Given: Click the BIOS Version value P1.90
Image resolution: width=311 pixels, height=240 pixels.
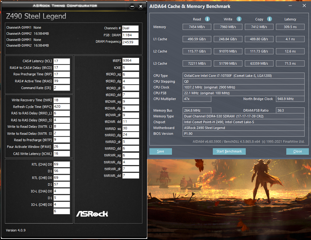Looking at the screenshot, I should (x=244, y=134).
